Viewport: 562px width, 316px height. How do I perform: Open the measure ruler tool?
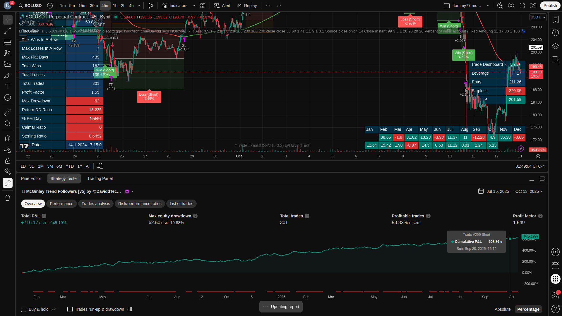pos(8,112)
